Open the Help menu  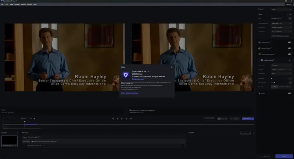(35, 4)
